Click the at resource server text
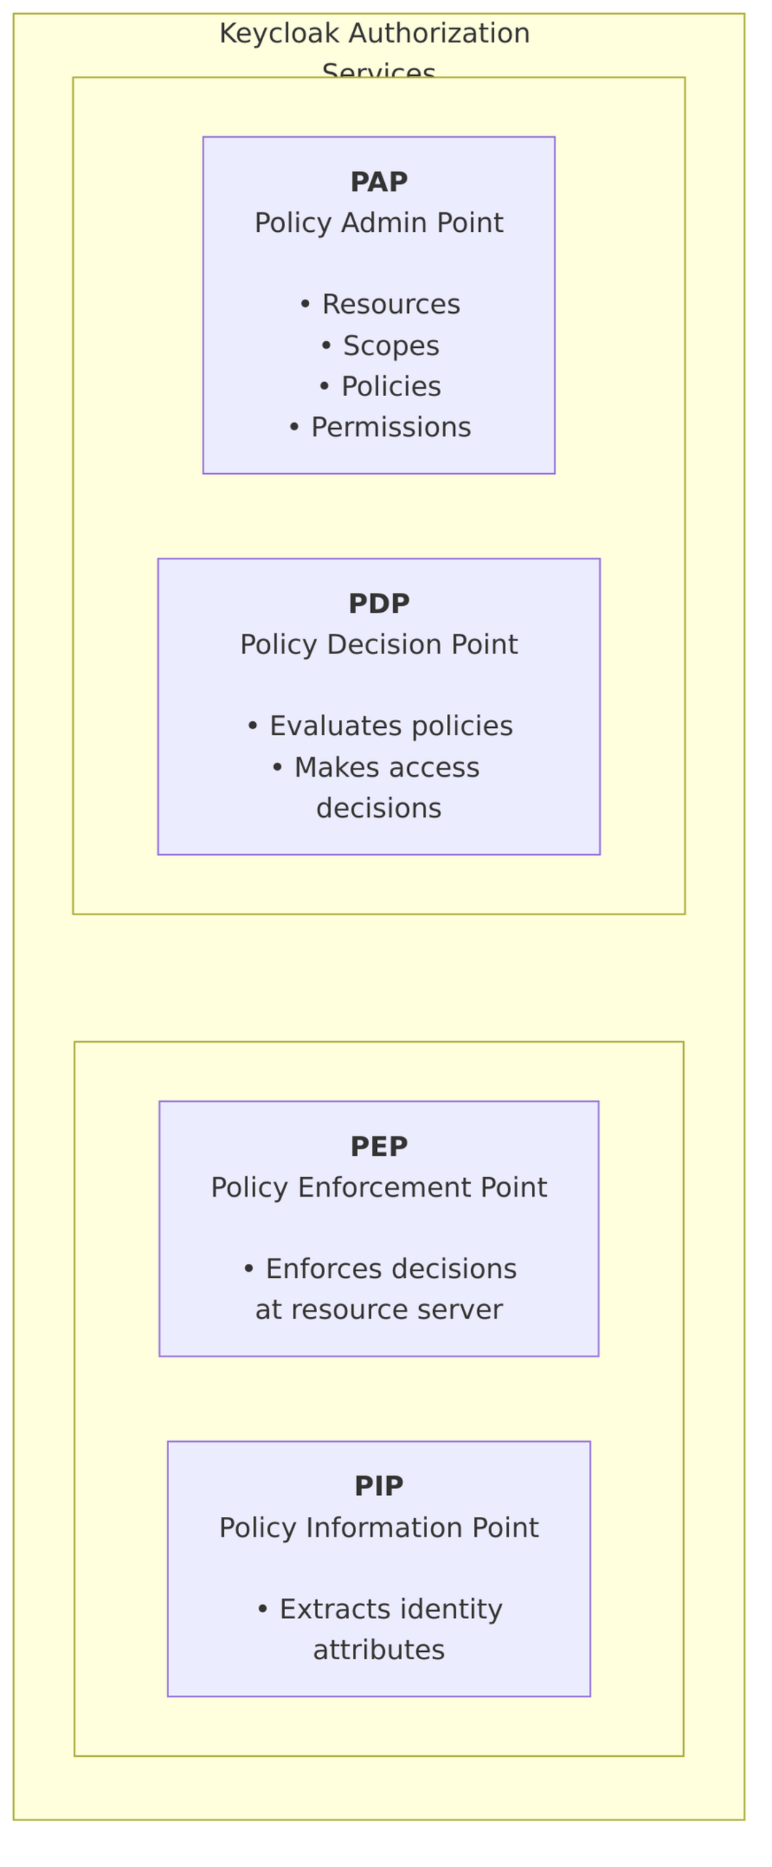Viewport: 772px width, 1867px height. coord(378,1310)
